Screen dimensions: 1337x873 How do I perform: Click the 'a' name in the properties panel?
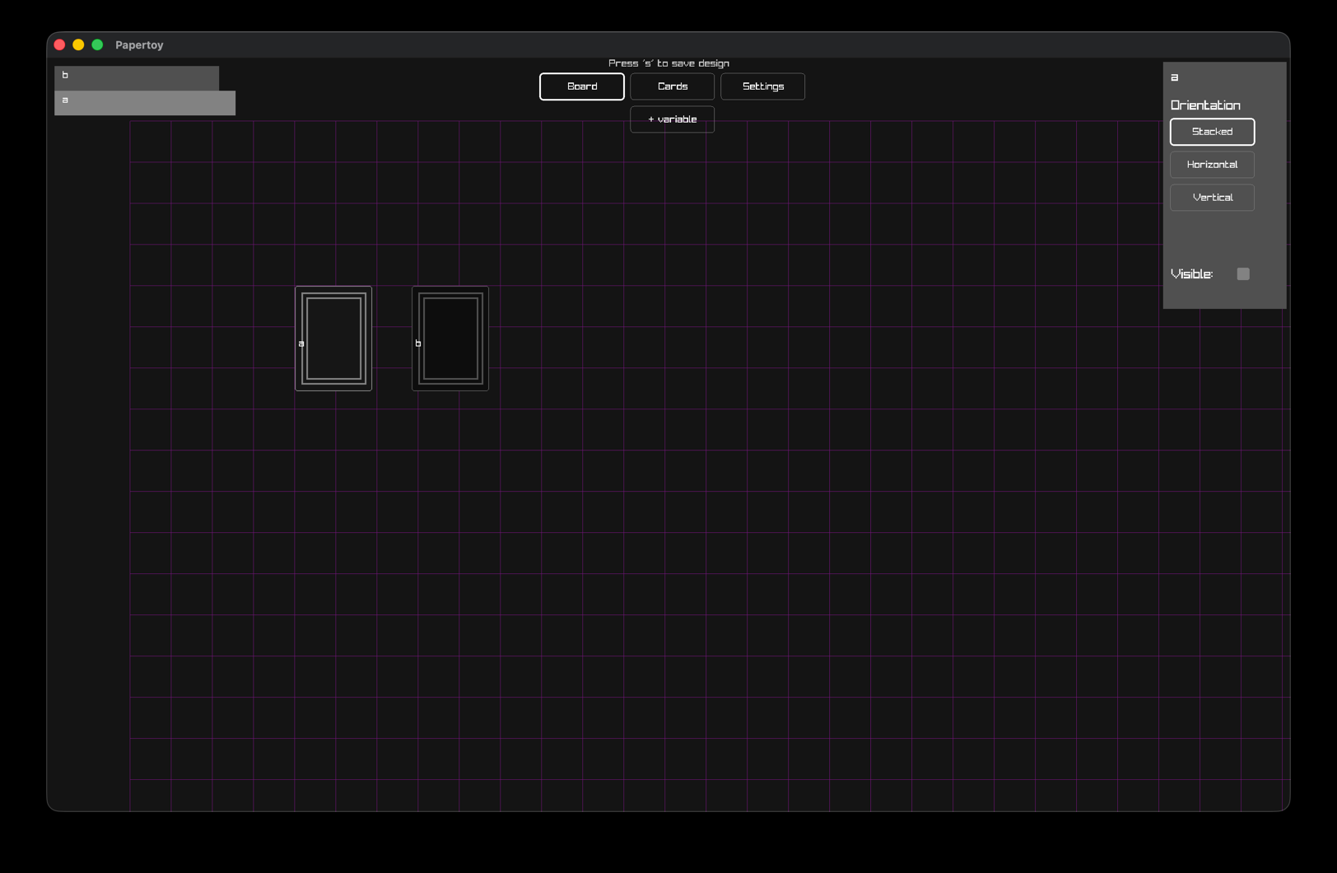(1175, 77)
